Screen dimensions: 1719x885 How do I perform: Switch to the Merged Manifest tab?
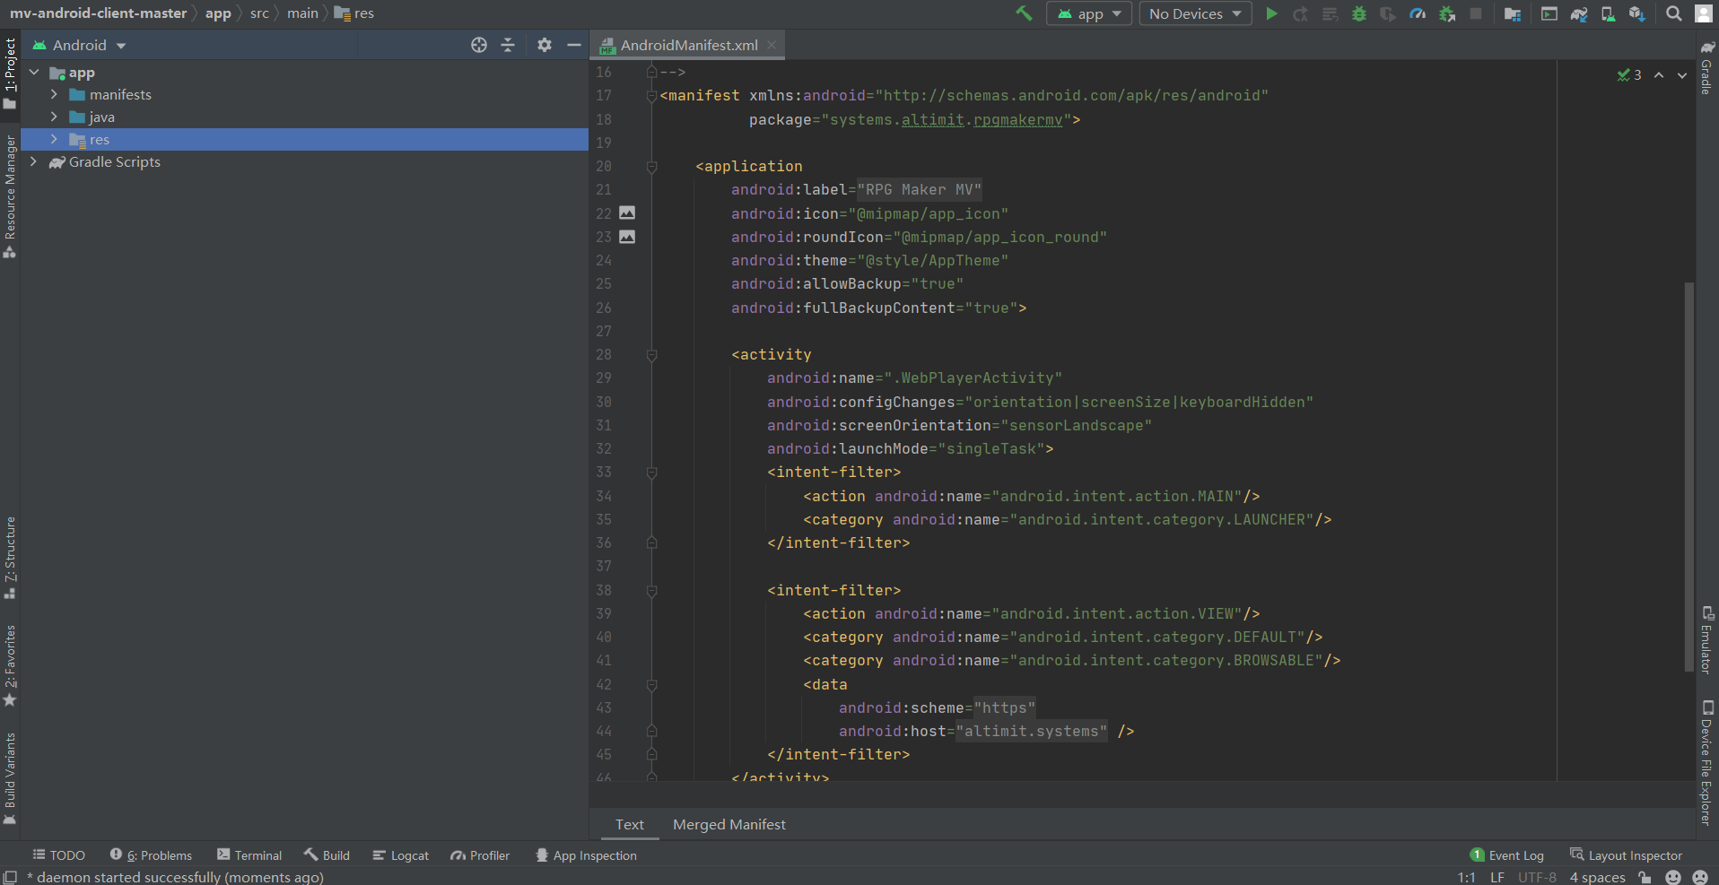click(x=729, y=824)
